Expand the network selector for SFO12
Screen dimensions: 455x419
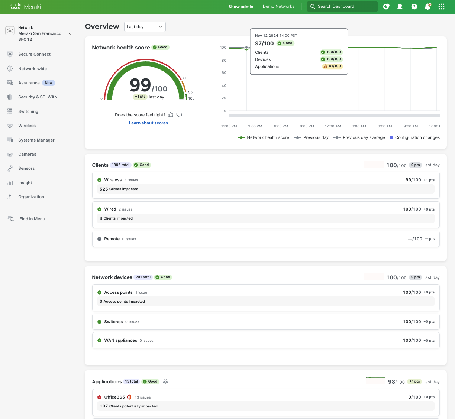coord(70,33)
